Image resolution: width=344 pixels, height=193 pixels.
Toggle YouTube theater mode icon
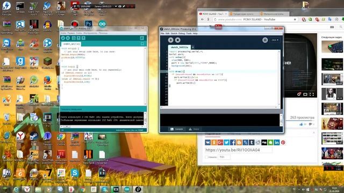305,94
